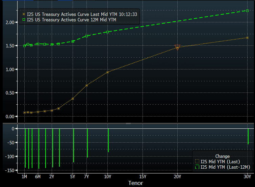Click the green change bar at 7Y
This screenshot has height=187, width=255.
pos(87,143)
